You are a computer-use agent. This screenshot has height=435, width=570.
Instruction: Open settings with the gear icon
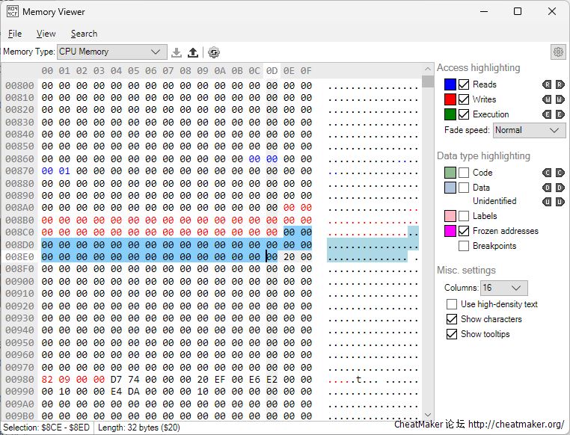(558, 52)
